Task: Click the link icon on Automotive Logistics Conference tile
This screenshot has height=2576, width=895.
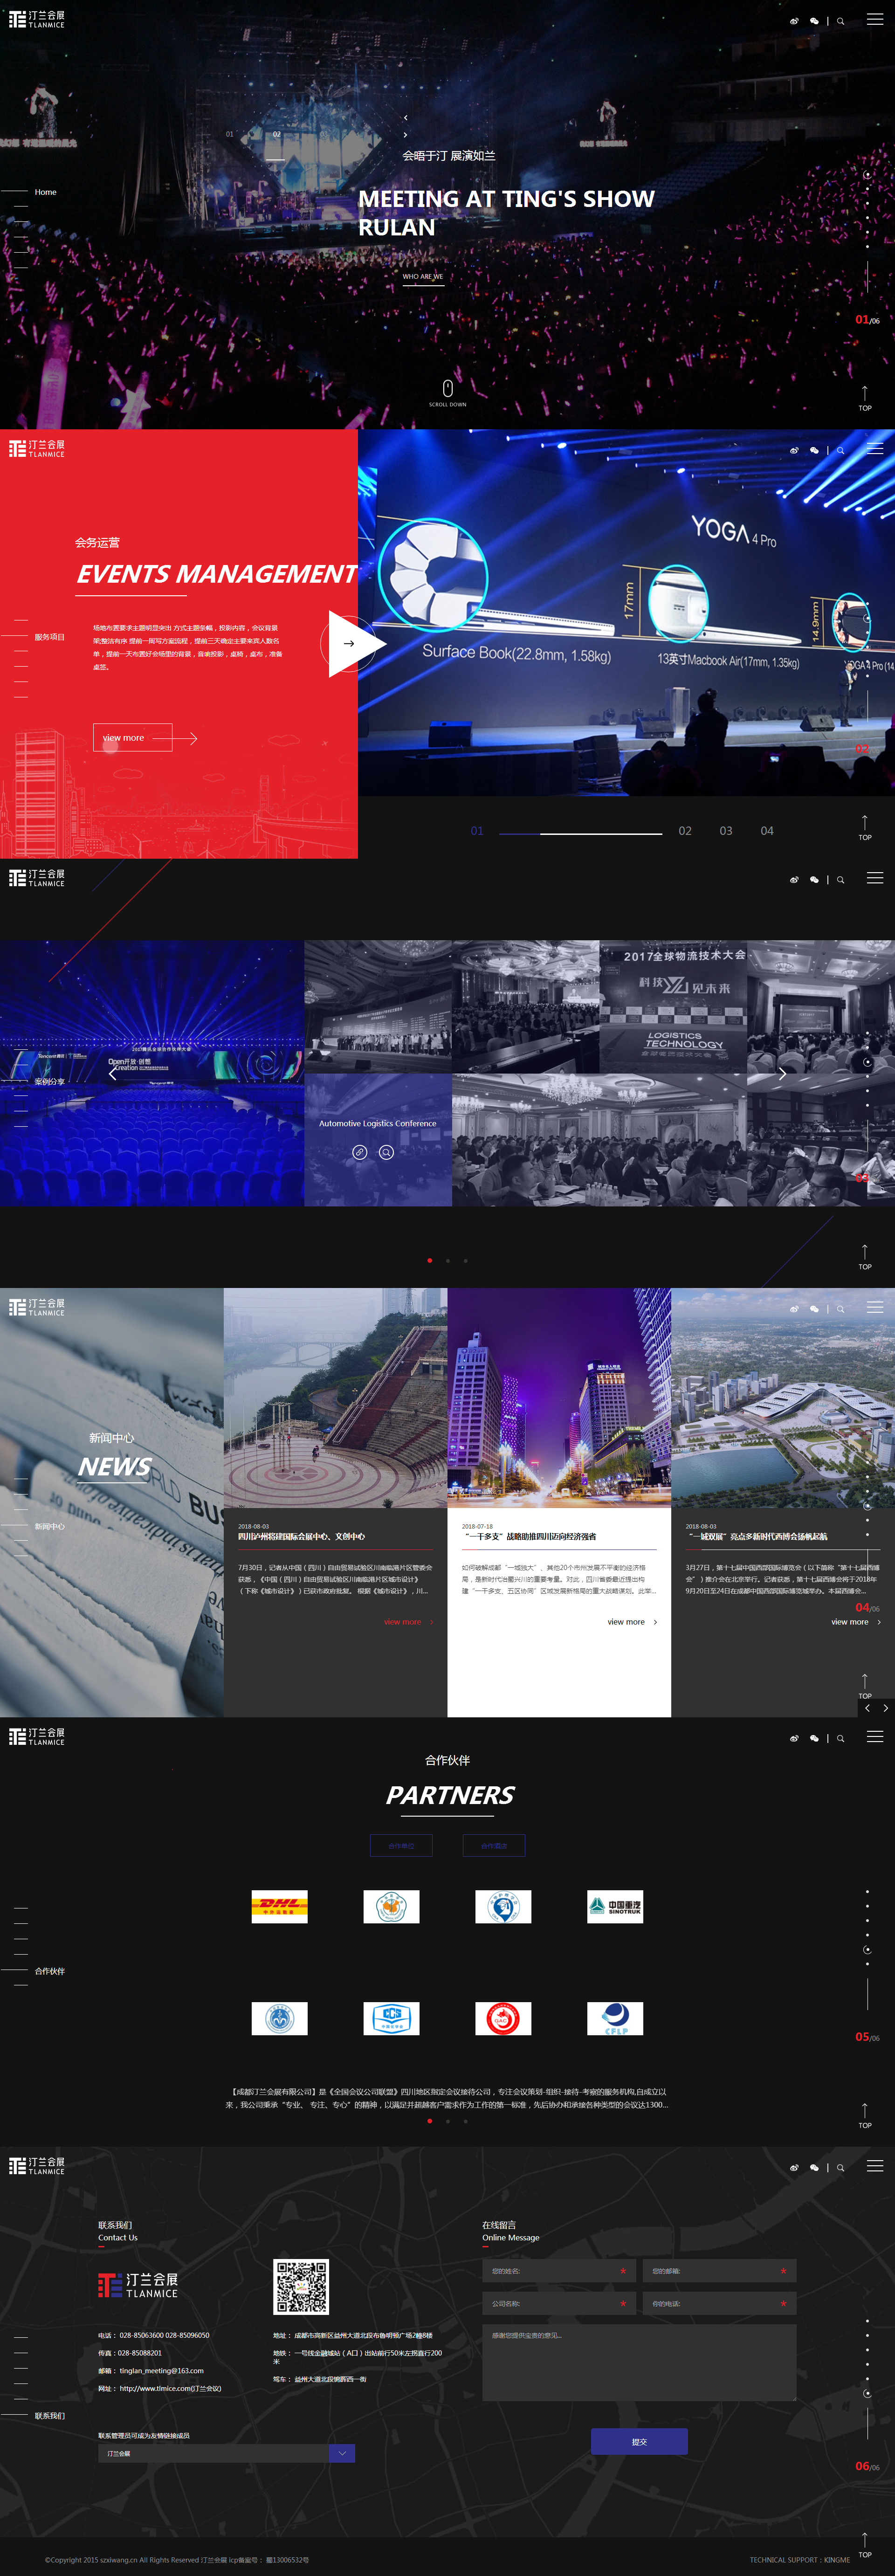Action: 359,1152
